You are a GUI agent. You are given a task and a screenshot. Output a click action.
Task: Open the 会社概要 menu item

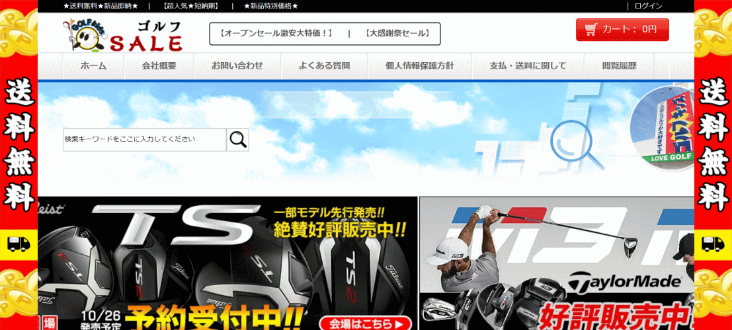point(159,66)
